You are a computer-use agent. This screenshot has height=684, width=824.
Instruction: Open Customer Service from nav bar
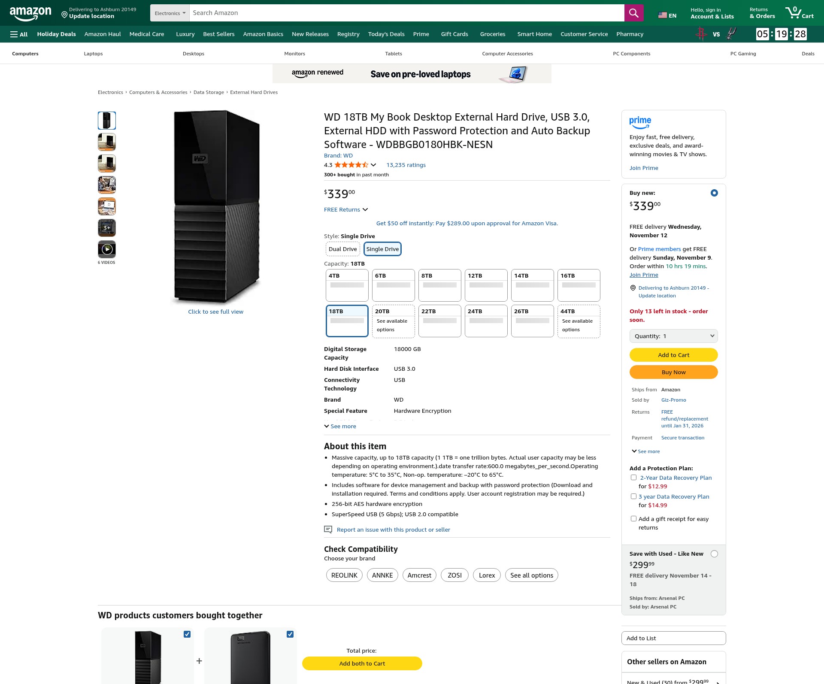(x=584, y=34)
